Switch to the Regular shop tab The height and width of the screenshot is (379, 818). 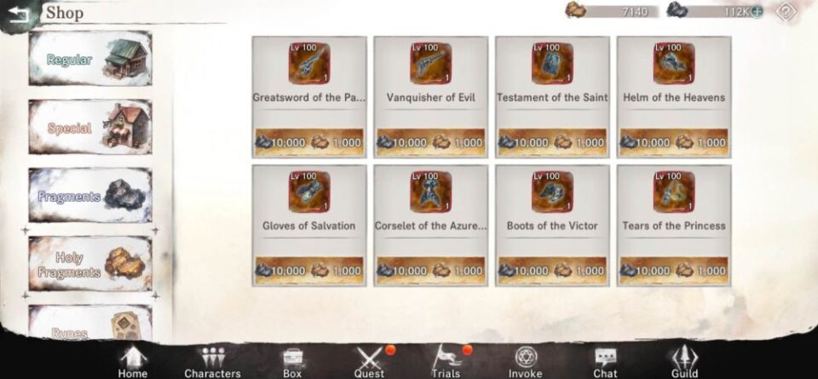(x=90, y=59)
